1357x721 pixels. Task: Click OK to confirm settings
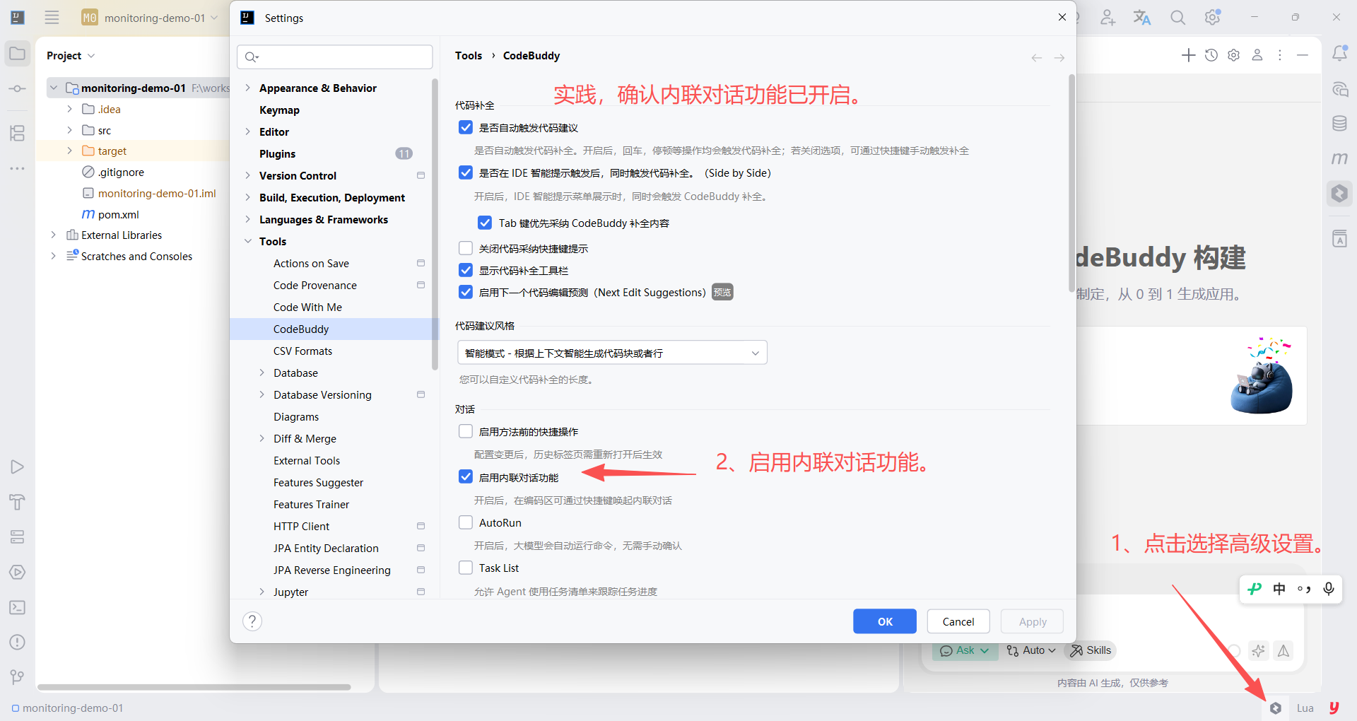(x=885, y=621)
